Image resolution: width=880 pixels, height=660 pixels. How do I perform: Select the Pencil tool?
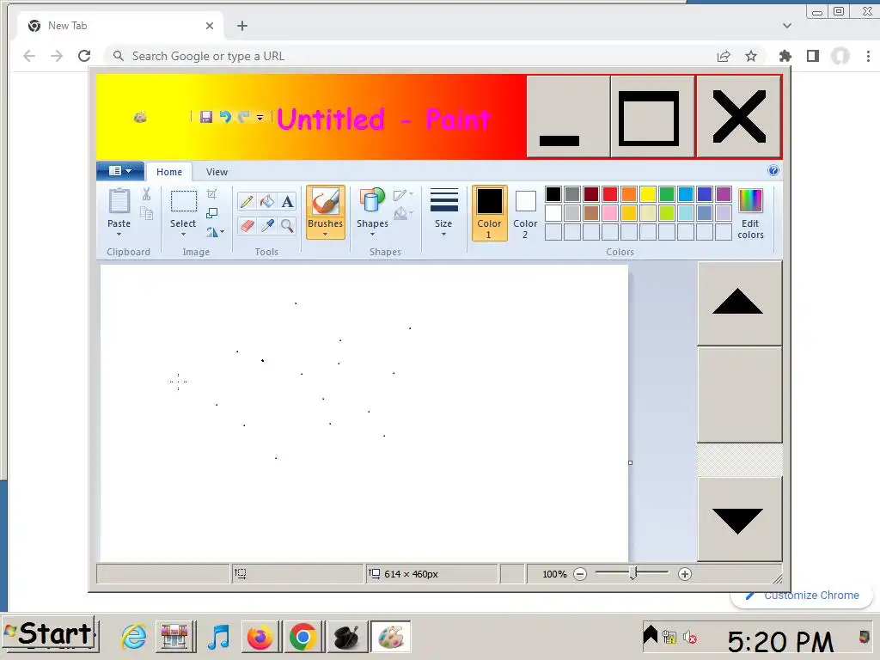[x=247, y=201]
